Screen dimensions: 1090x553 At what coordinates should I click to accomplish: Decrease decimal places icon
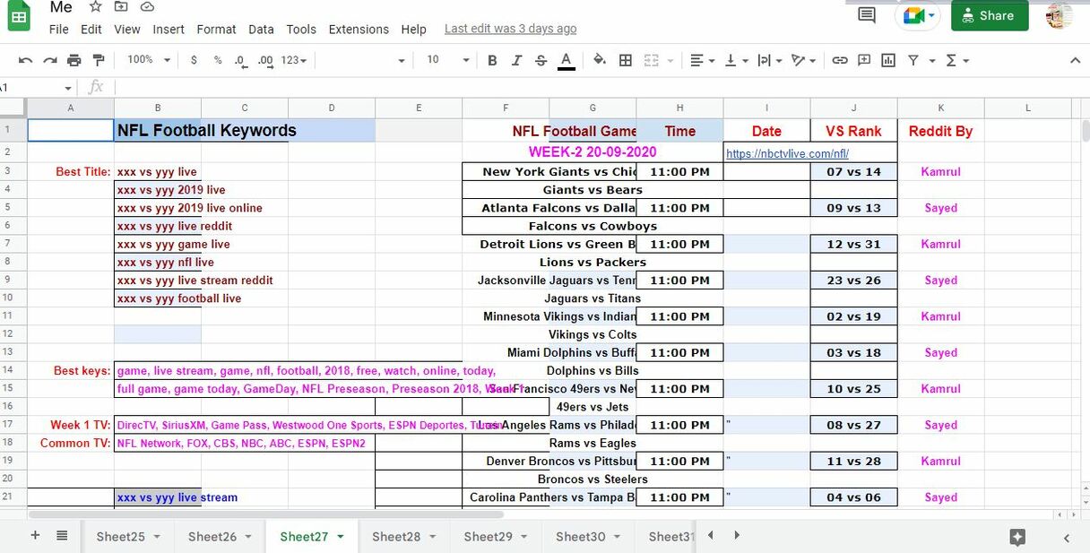click(240, 60)
